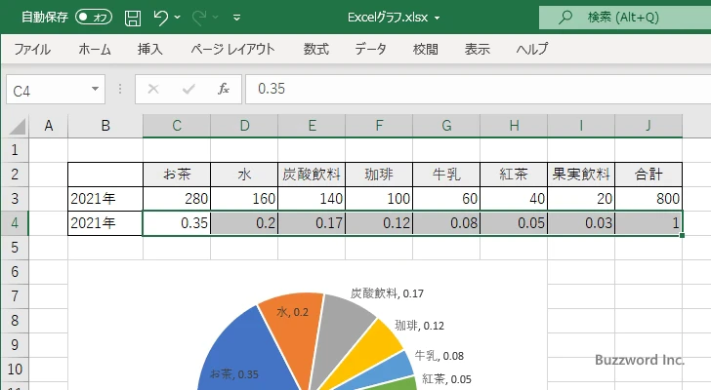Select column J header
The width and height of the screenshot is (711, 390).
point(648,126)
